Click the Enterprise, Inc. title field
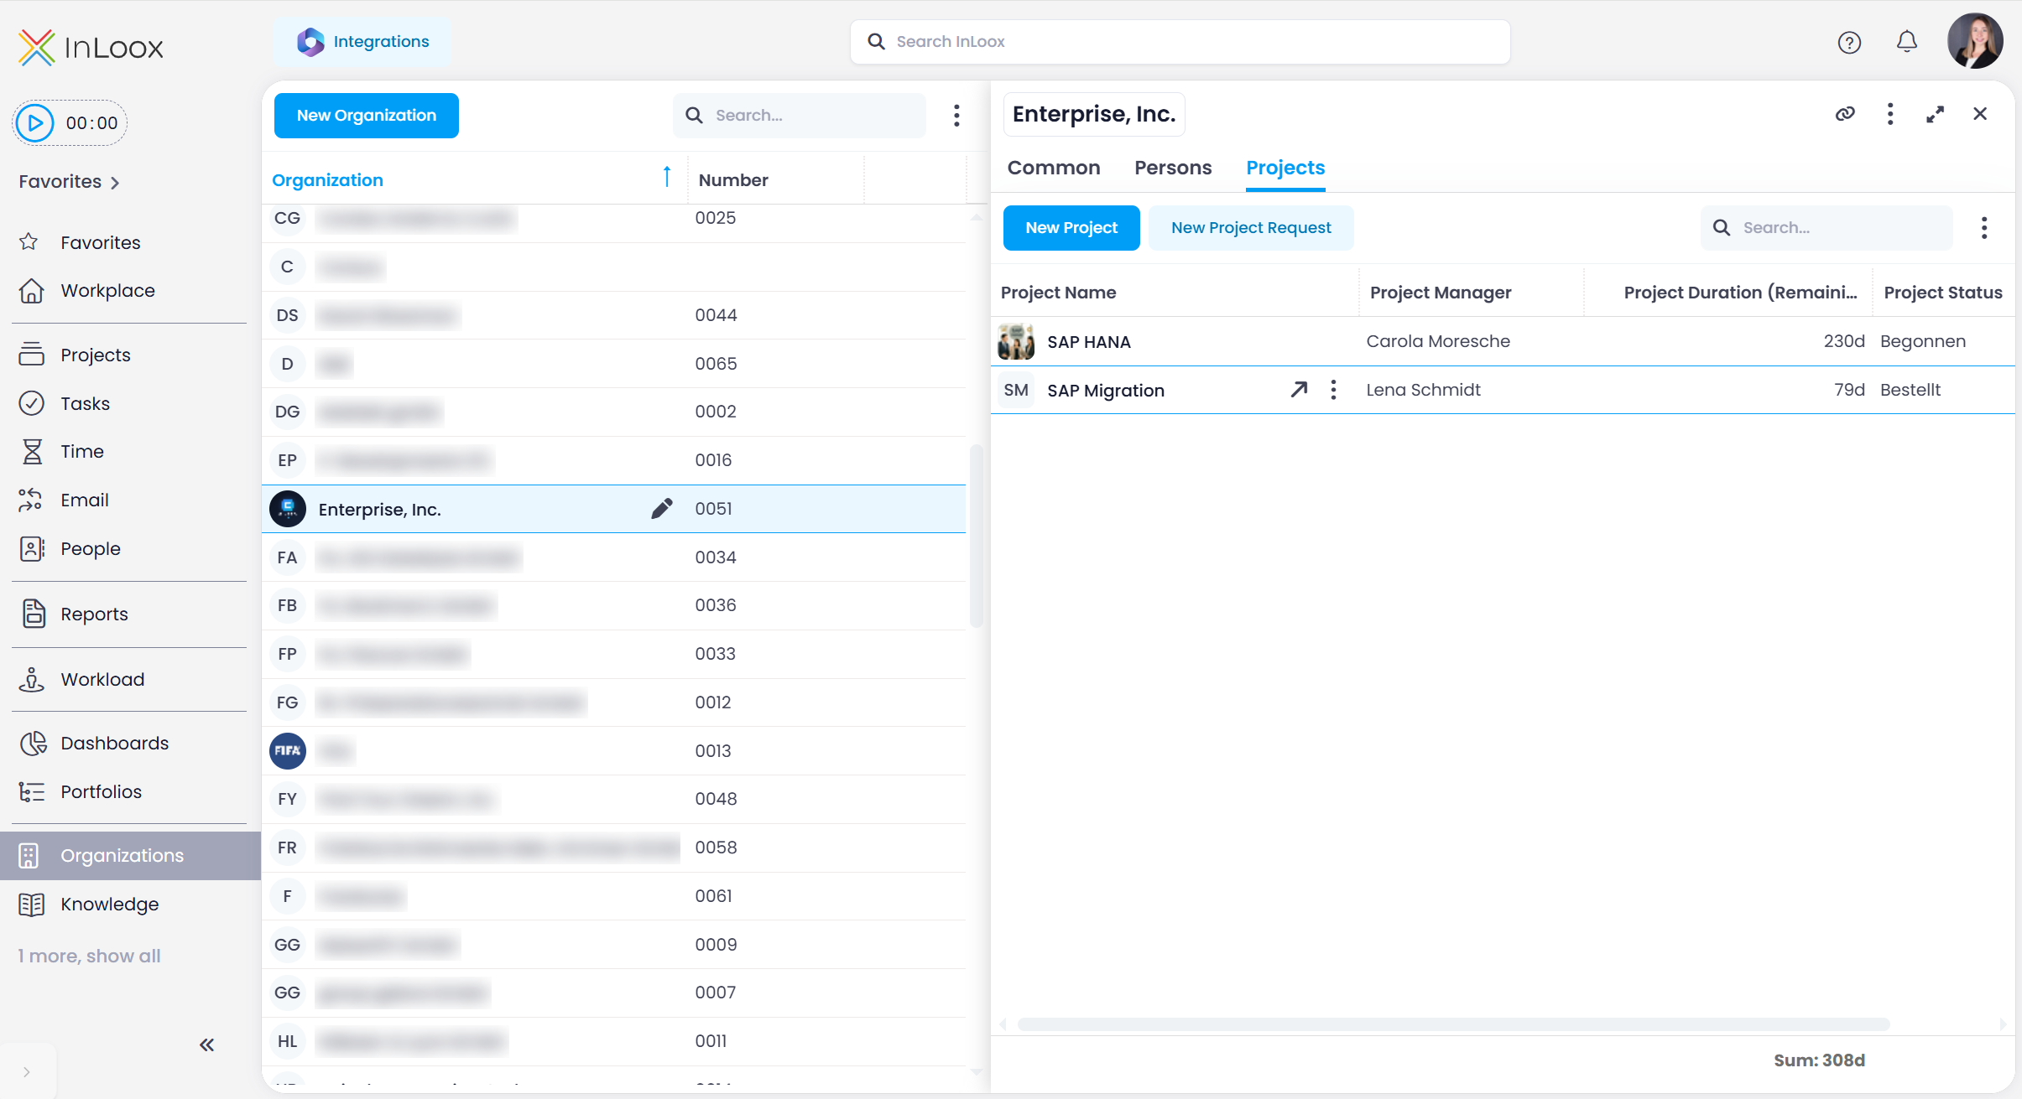This screenshot has width=2022, height=1099. click(1094, 114)
